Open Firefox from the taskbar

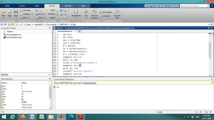point(22,117)
